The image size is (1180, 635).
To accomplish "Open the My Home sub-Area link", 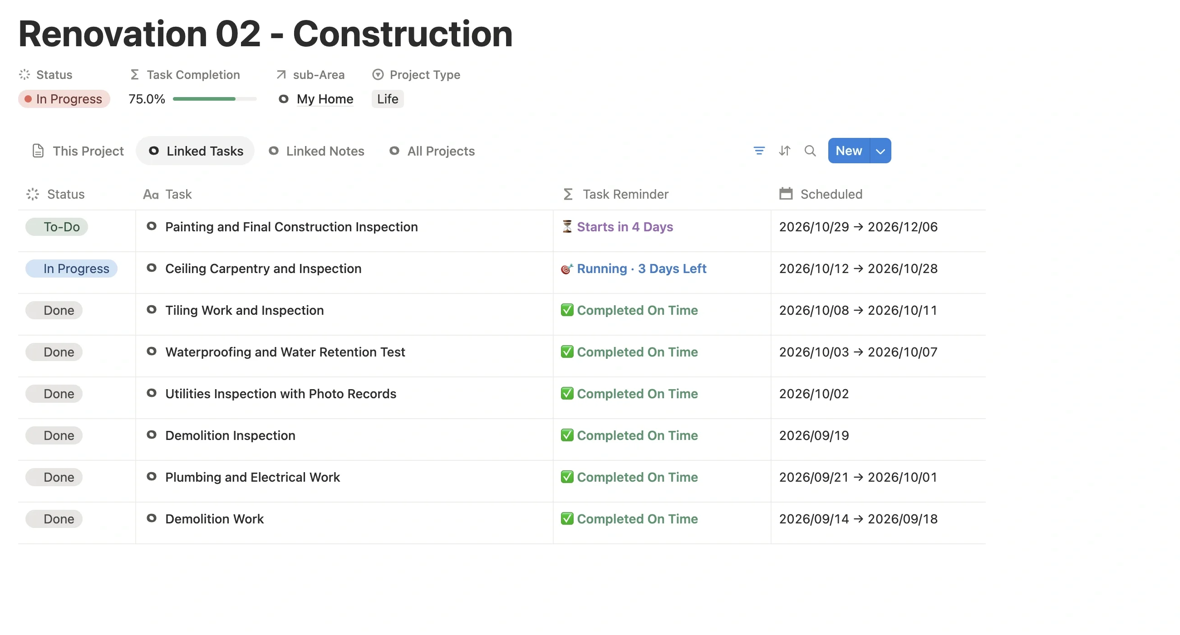I will click(x=316, y=99).
